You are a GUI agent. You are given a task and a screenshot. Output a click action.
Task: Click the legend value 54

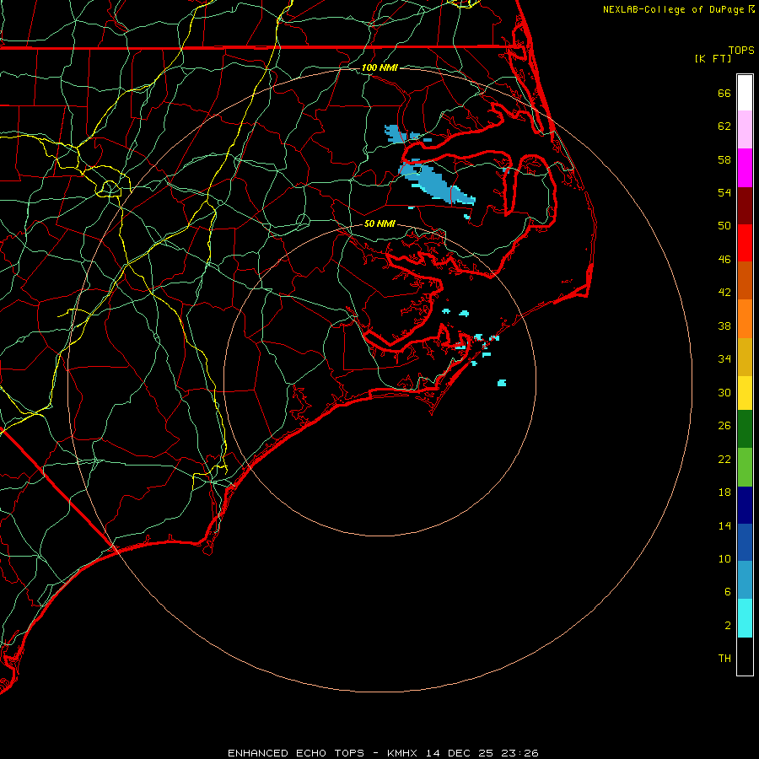tap(724, 192)
